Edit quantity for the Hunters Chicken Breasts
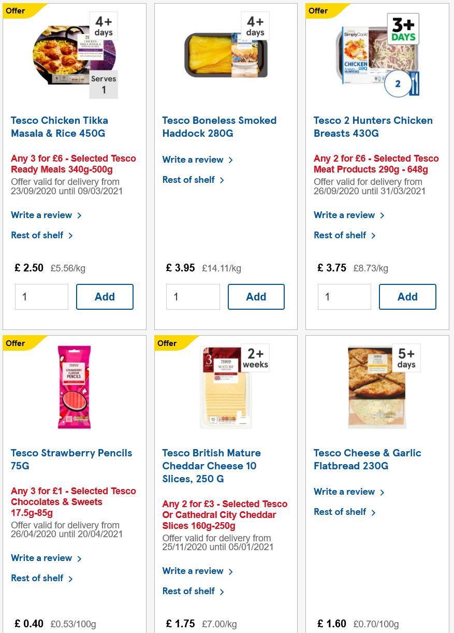 pyautogui.click(x=344, y=296)
